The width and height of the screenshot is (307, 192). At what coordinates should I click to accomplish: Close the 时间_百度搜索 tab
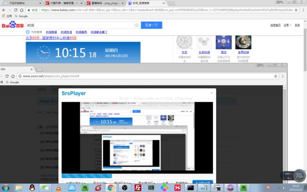point(164,3)
